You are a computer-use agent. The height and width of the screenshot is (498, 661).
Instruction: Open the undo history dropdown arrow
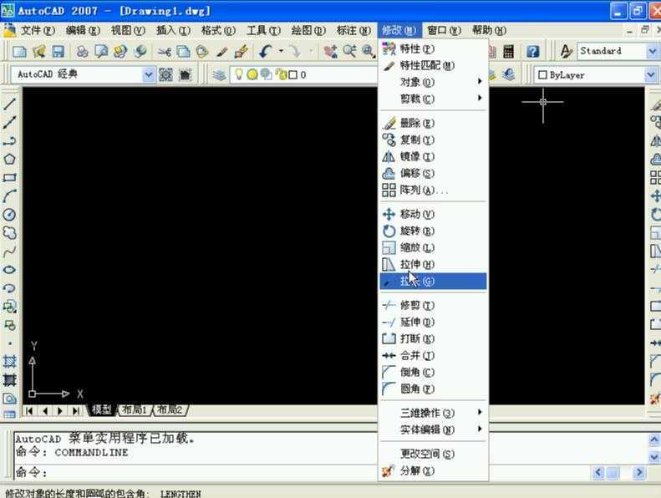281,52
